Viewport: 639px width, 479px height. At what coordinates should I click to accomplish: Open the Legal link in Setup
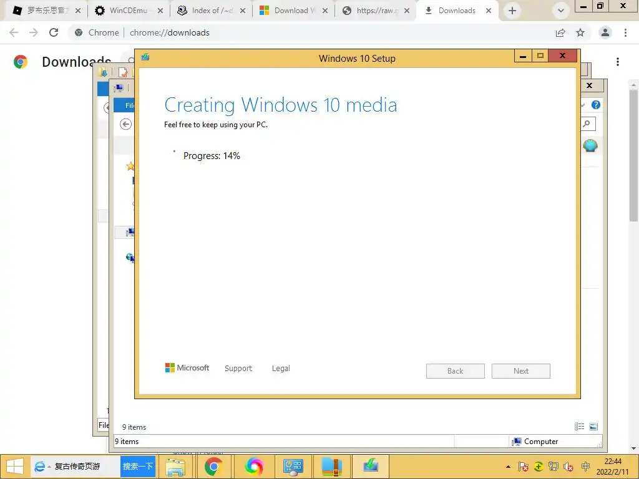coord(281,368)
